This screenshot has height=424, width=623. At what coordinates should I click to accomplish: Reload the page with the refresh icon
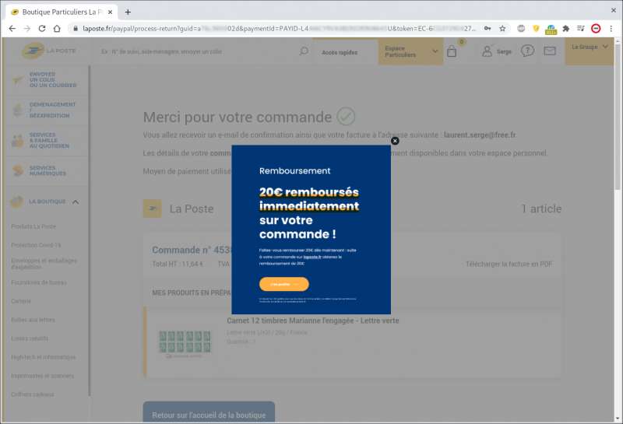[x=42, y=29]
